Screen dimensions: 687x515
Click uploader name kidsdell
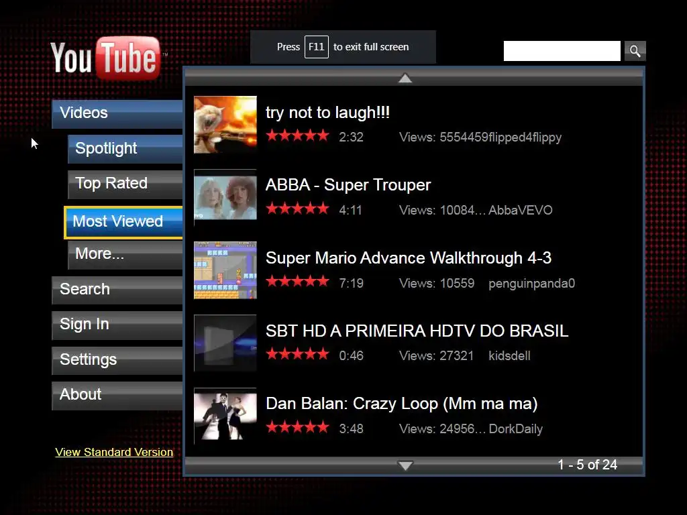click(x=510, y=355)
